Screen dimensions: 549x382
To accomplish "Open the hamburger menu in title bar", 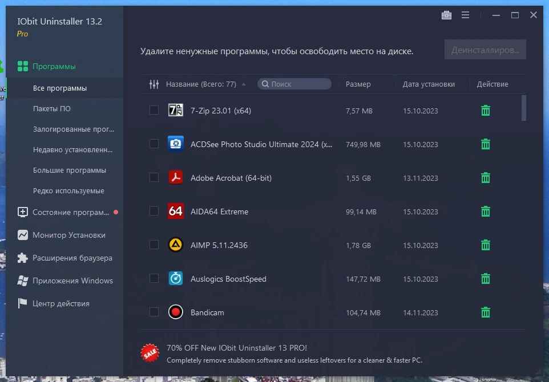I will click(465, 15).
